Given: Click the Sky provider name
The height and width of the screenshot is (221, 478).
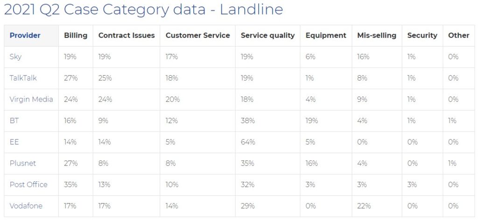Looking at the screenshot, I should click(15, 57).
